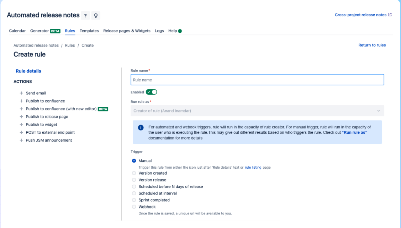Click the plus icon beside Send email
This screenshot has width=401, height=228.
point(21,93)
